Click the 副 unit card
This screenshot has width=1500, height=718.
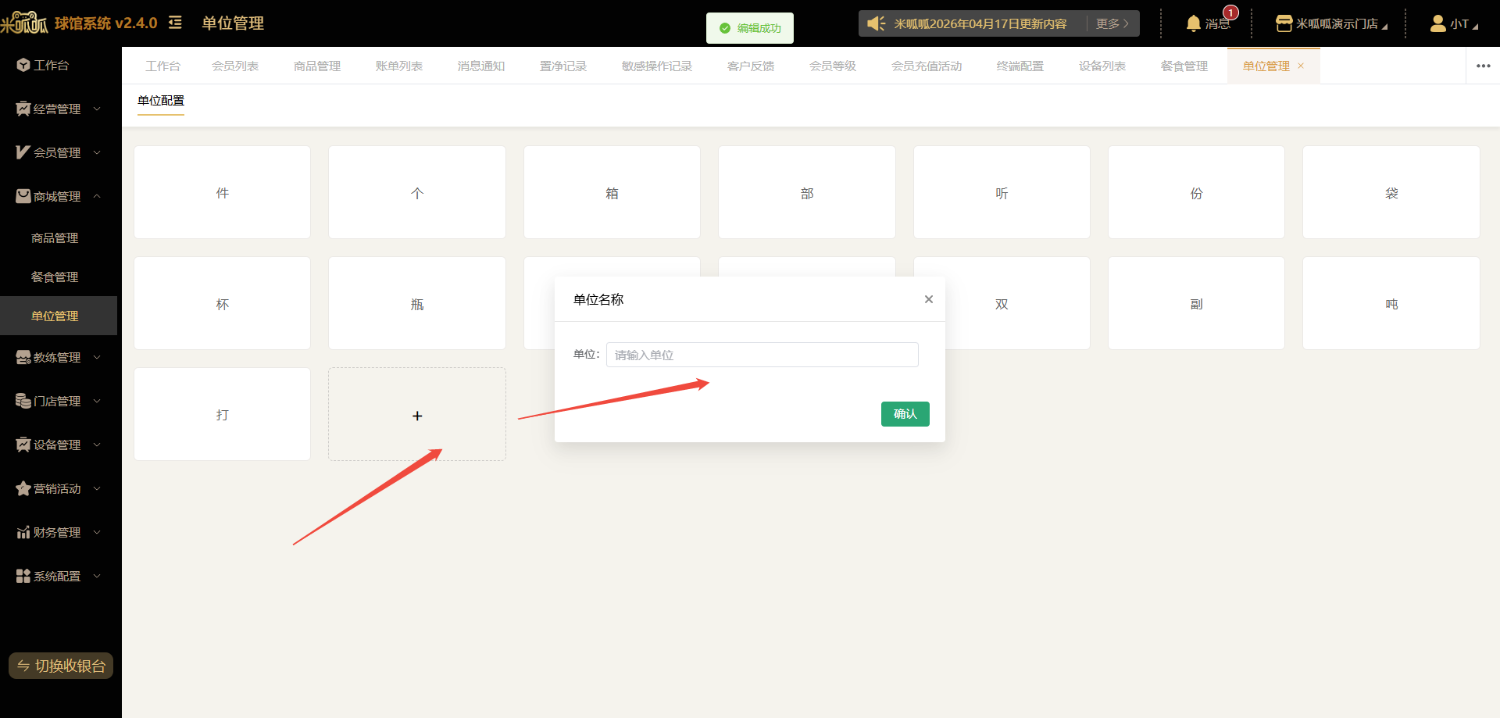[x=1196, y=303]
